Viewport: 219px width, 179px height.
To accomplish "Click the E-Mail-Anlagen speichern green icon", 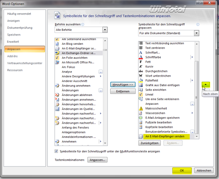I will [x=141, y=118].
